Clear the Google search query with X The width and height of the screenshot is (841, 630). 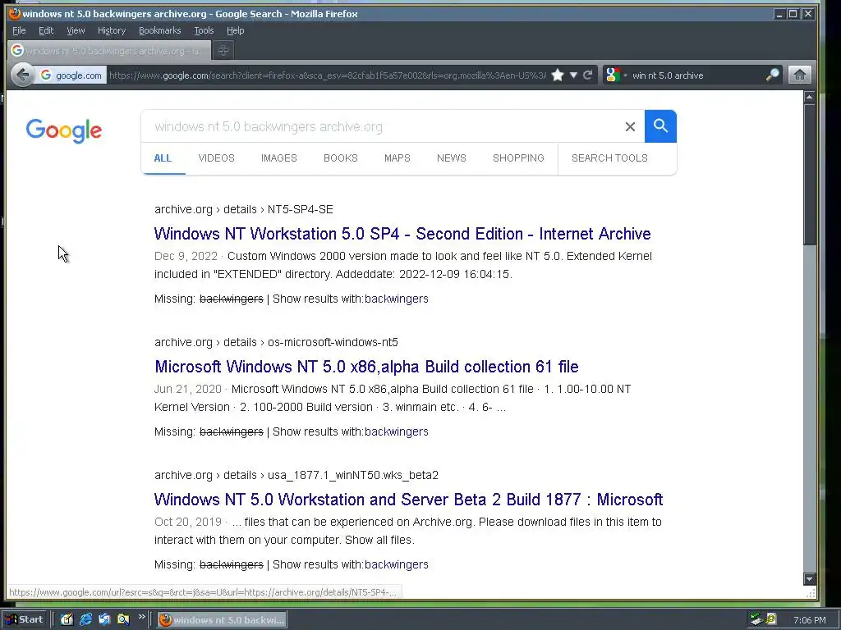630,126
